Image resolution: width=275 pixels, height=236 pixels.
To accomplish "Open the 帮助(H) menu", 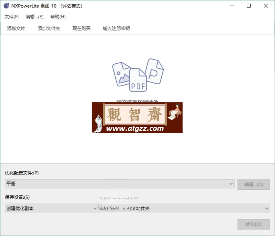I will [x=58, y=17].
